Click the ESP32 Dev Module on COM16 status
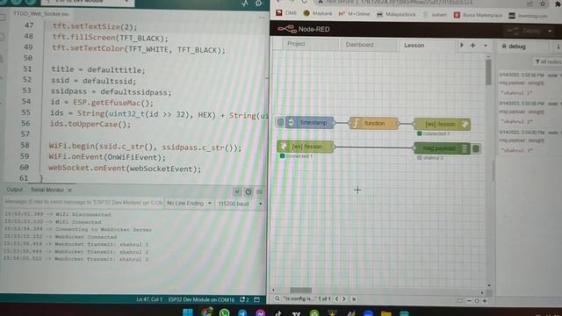Image resolution: width=562 pixels, height=316 pixels. pyautogui.click(x=201, y=299)
